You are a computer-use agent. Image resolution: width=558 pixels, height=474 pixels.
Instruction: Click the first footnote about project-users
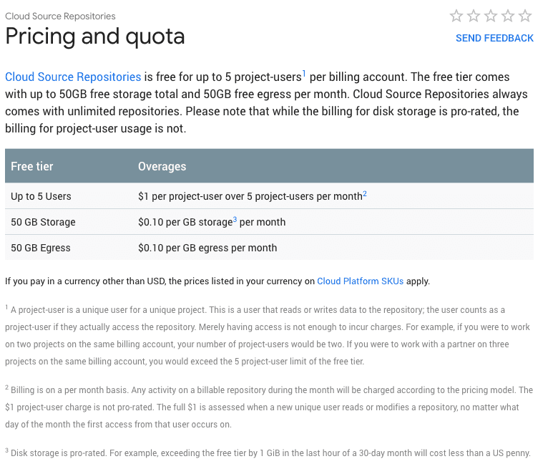pyautogui.click(x=268, y=335)
